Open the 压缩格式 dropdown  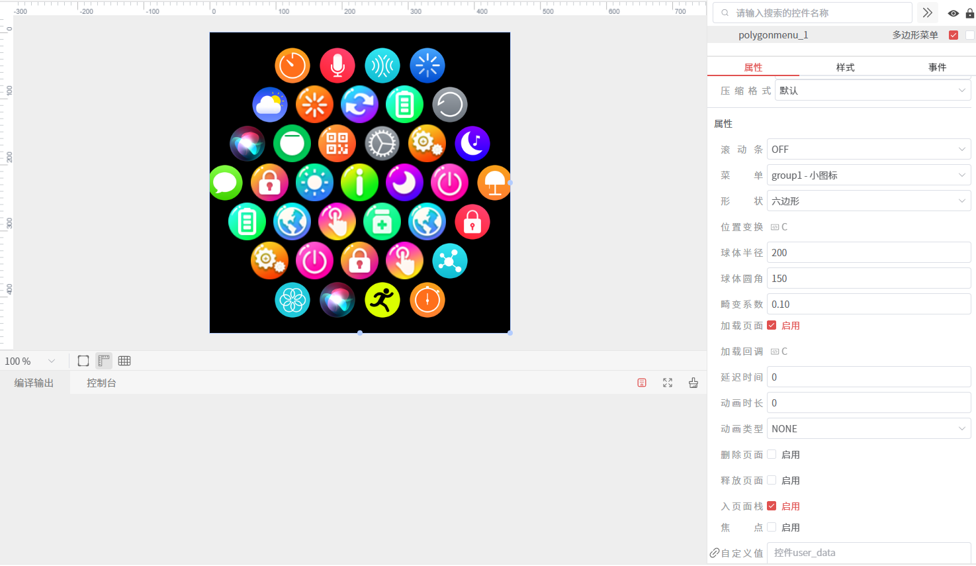(873, 91)
